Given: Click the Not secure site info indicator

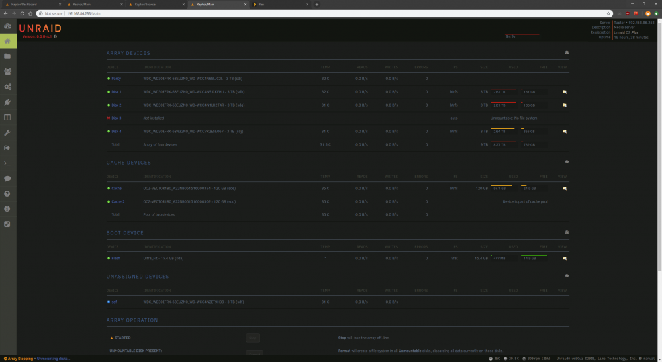Looking at the screenshot, I should [50, 13].
